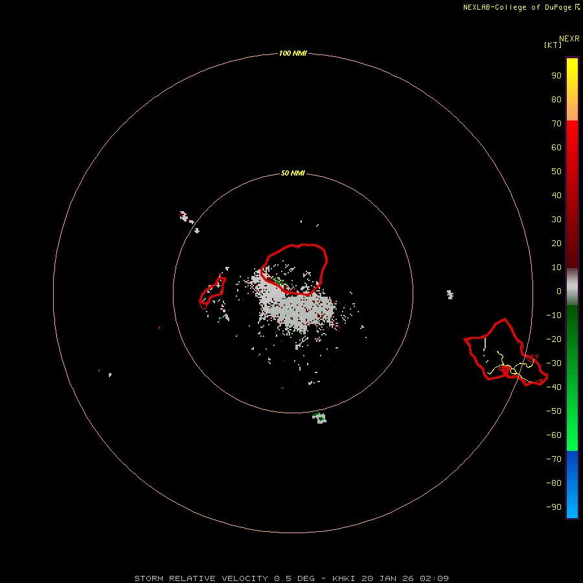Screen dimensions: 583x583
Task: Click the -50 value on velocity scale
Action: pyautogui.click(x=554, y=411)
